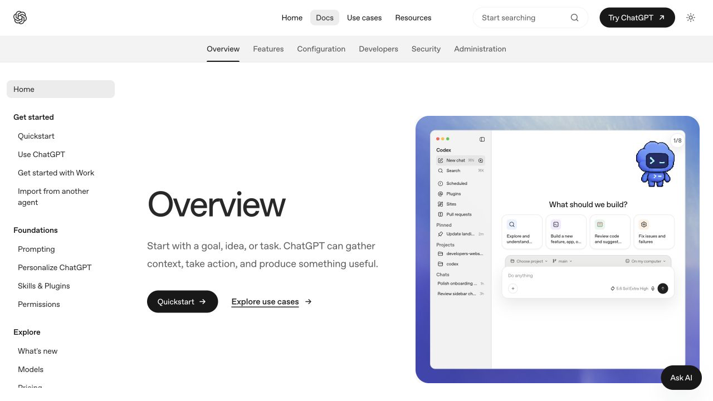This screenshot has height=401, width=713.
Task: Click the Fix issues and failures card icon
Action: pyautogui.click(x=644, y=224)
